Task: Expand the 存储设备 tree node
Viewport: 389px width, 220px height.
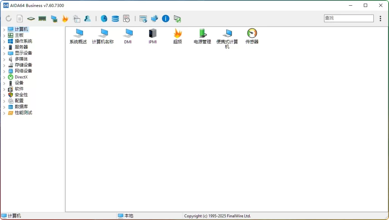Action: (x=4, y=65)
